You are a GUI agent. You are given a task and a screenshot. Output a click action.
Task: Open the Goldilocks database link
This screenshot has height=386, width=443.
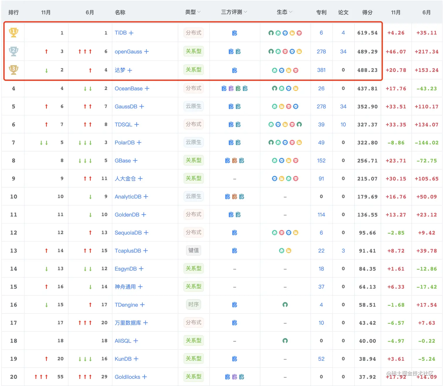tap(127, 377)
